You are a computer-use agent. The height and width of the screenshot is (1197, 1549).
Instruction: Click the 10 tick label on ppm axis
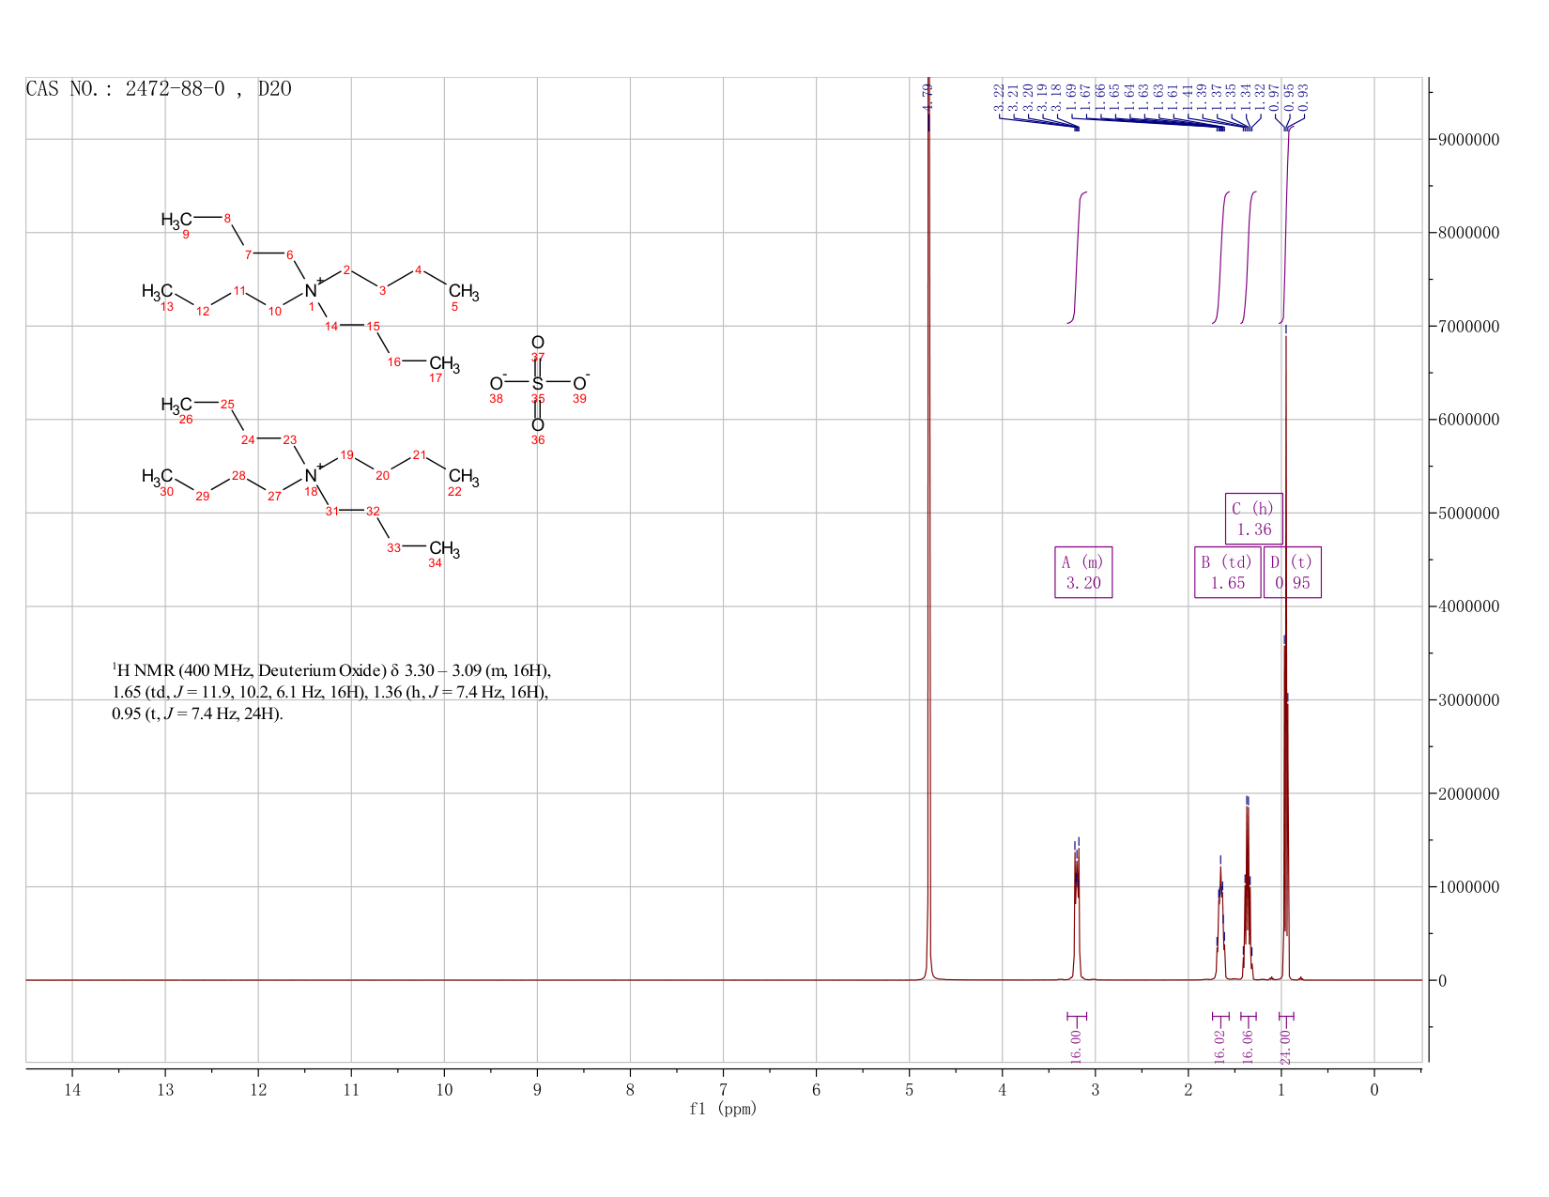coord(444,1090)
